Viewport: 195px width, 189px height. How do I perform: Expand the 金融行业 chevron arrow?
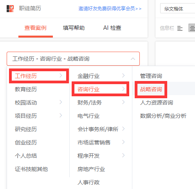tap(123, 76)
